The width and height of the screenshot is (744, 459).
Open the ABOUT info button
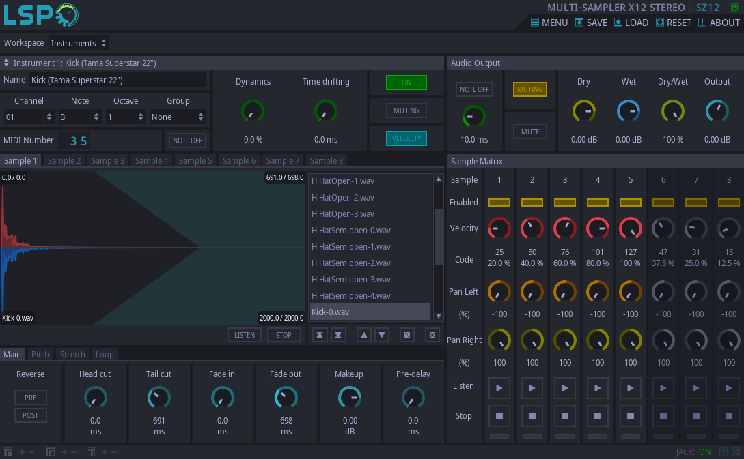tap(719, 23)
